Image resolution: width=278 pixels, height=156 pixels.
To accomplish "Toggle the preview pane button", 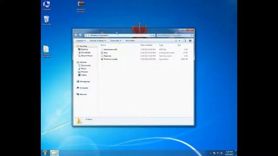I will click(x=185, y=41).
